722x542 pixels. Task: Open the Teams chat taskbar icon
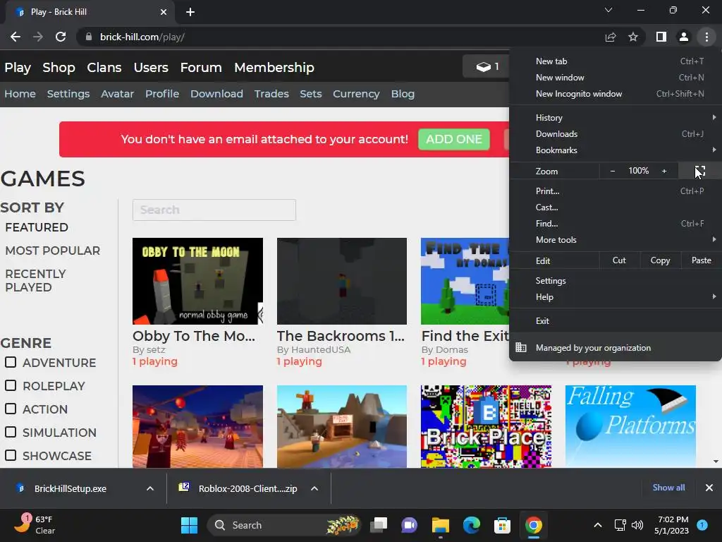coord(409,525)
